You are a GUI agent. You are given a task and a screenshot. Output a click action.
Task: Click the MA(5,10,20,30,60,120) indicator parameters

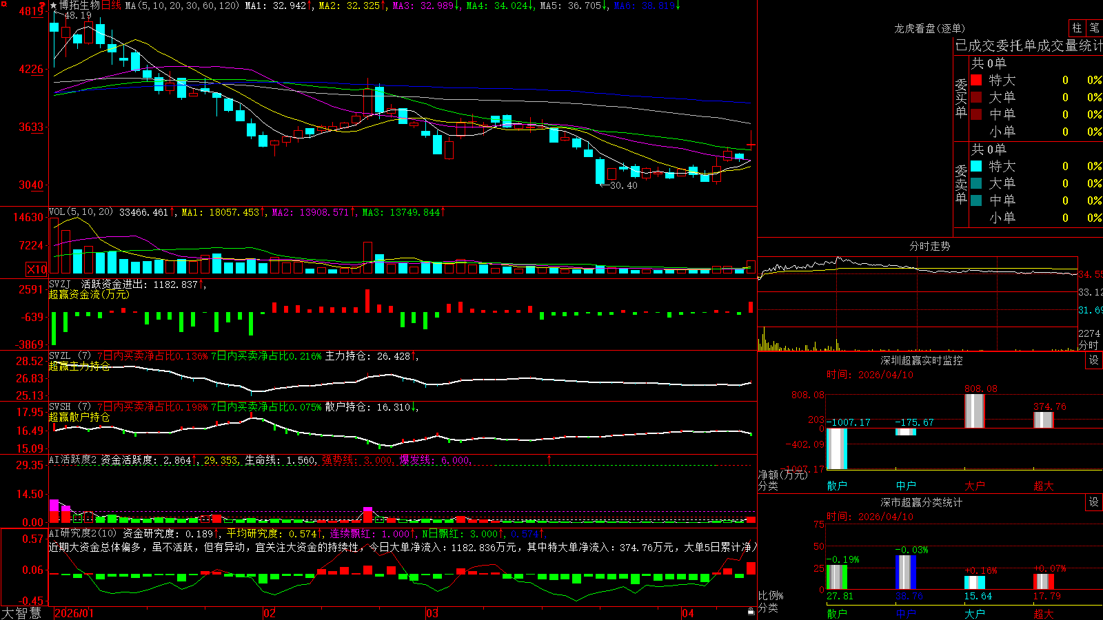click(182, 6)
